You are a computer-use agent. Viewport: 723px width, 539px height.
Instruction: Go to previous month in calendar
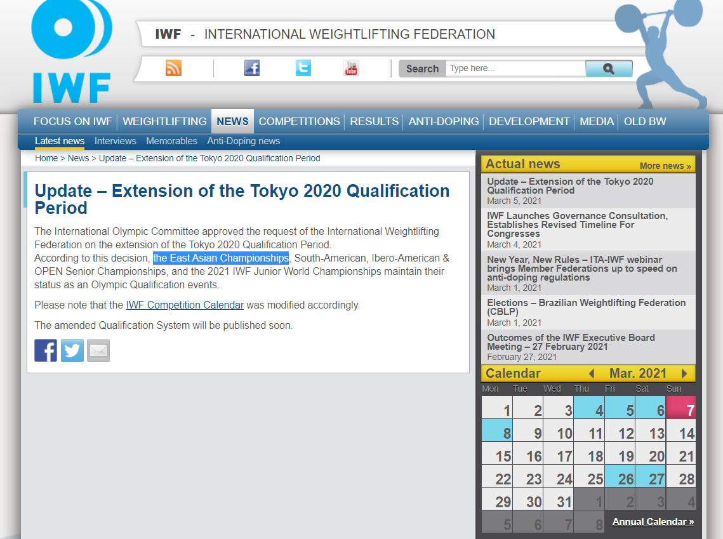(592, 373)
